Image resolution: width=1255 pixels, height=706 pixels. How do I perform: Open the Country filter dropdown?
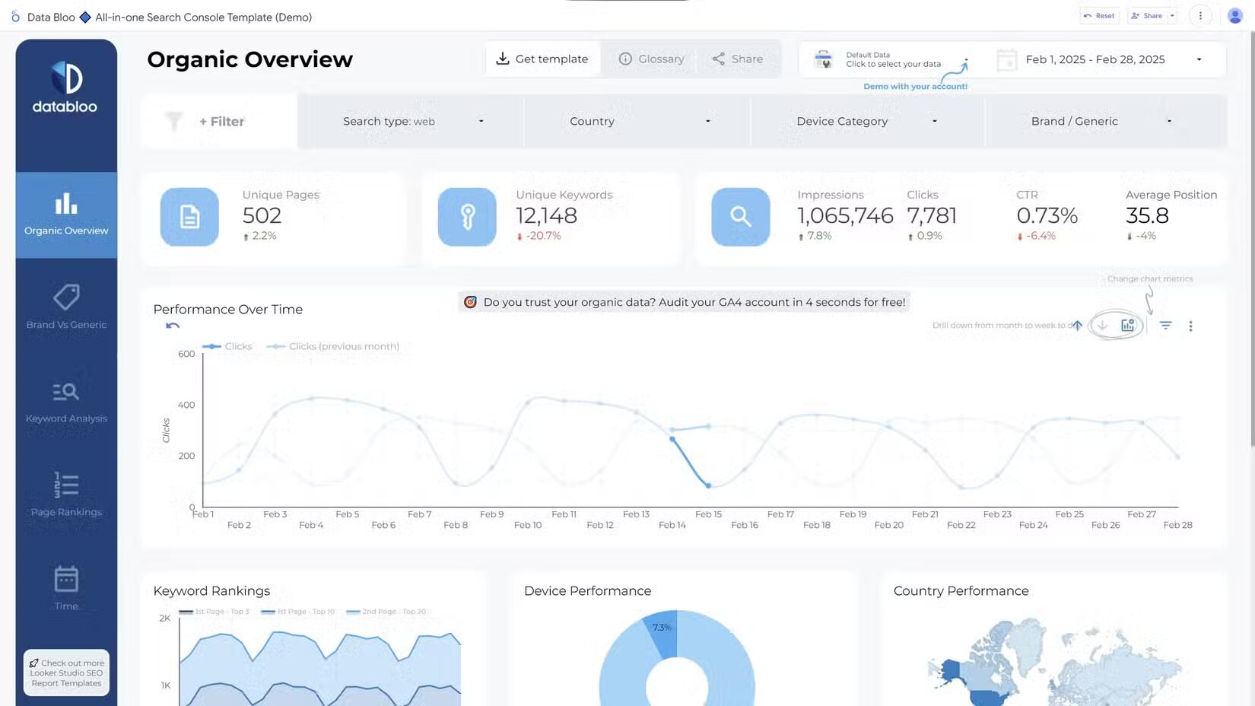click(x=638, y=121)
